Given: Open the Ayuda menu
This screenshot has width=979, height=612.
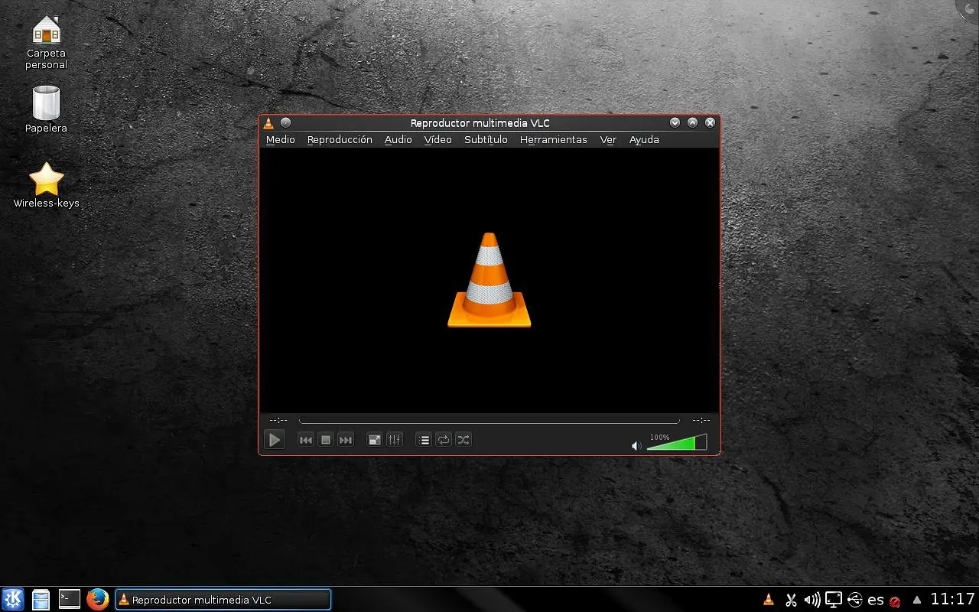Looking at the screenshot, I should point(644,139).
